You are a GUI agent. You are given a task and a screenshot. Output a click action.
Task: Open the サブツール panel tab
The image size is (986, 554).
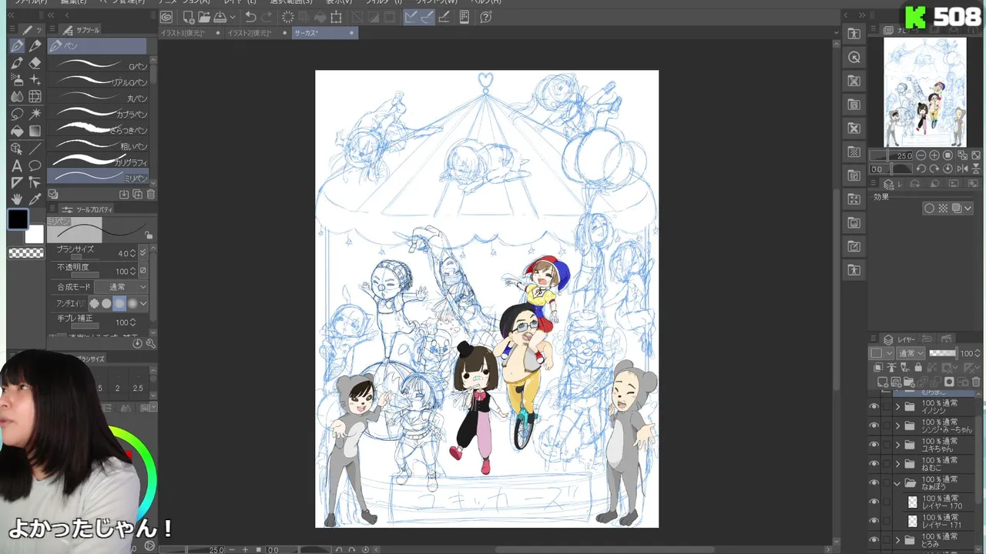pyautogui.click(x=82, y=30)
